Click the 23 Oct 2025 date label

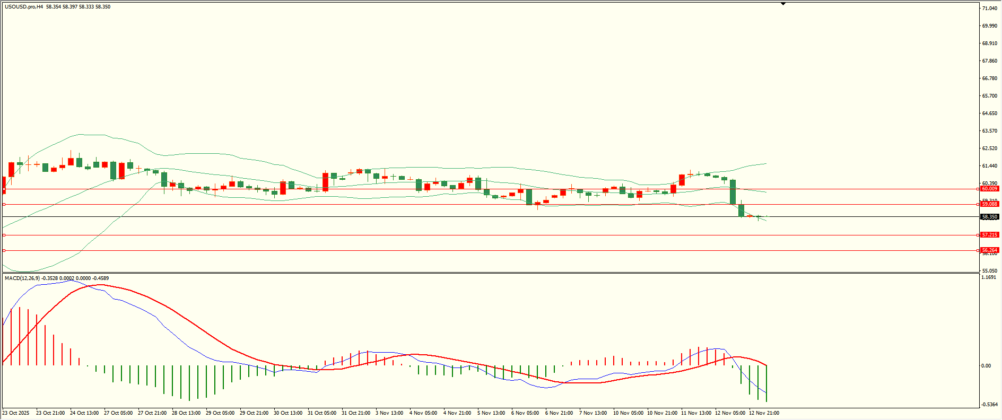tap(16, 413)
